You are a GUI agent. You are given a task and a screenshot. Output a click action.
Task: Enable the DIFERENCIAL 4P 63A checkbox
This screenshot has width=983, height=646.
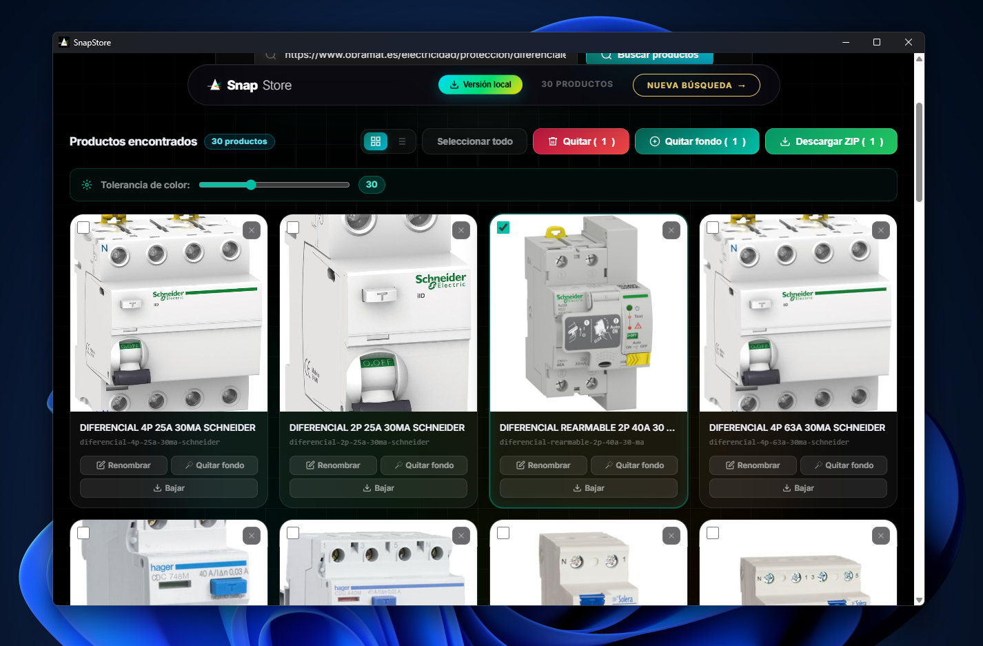pos(713,228)
